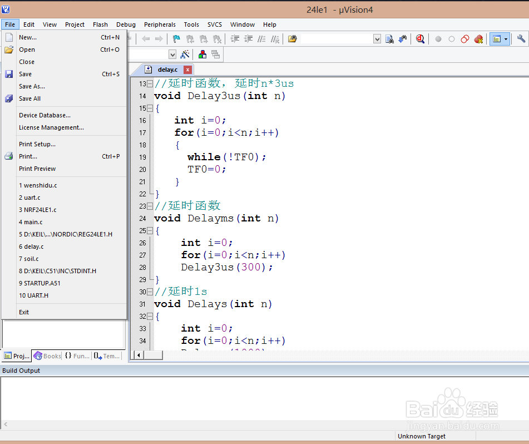Viewport: 529px width, 444px height.
Task: Toggle bookmark with the blue flag icon
Action: 176,39
